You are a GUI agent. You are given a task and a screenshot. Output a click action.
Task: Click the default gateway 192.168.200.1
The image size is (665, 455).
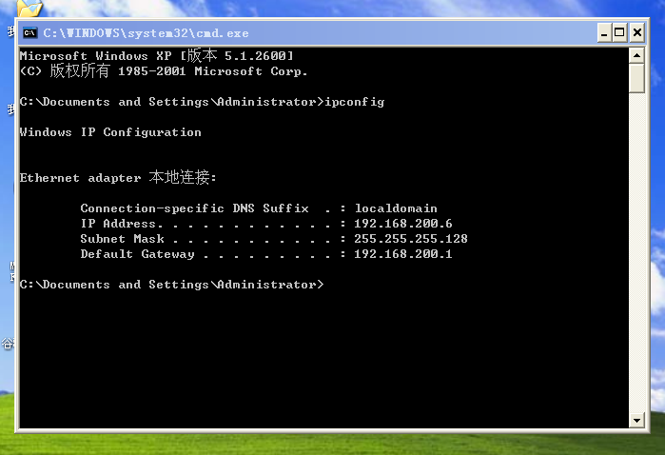click(x=403, y=254)
